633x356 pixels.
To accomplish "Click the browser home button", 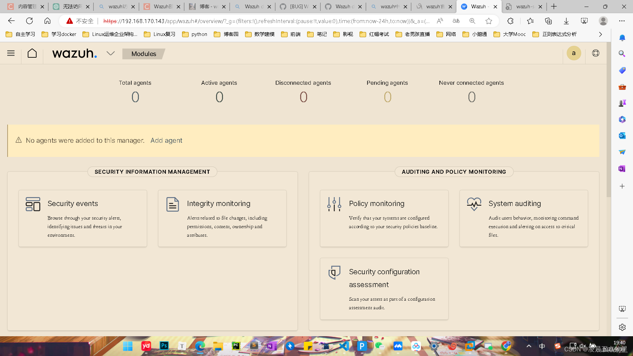I will (47, 21).
